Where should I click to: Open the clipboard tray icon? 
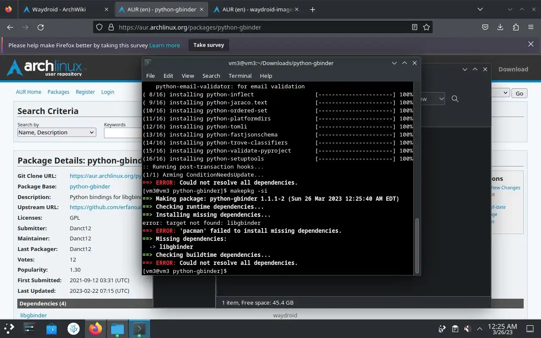click(x=455, y=329)
